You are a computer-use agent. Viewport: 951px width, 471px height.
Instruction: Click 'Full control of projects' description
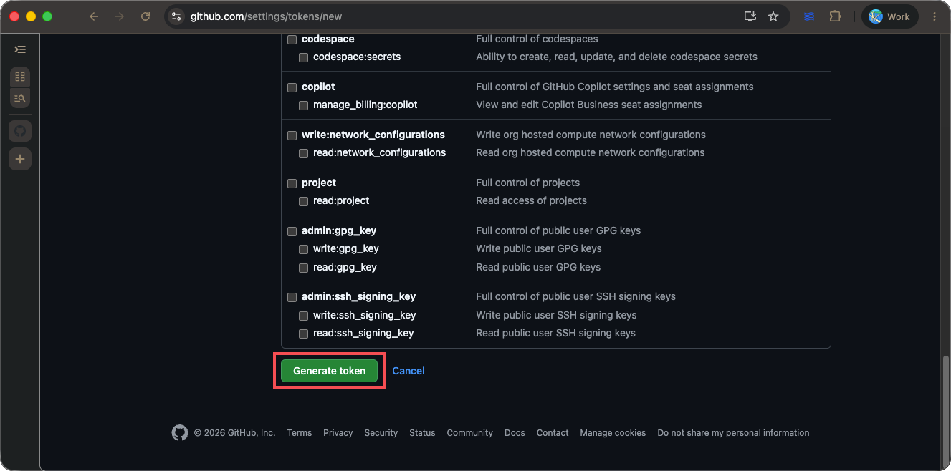[528, 183]
